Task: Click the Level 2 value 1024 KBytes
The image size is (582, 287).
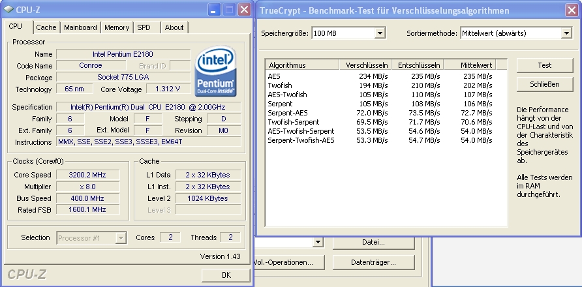Action: click(x=208, y=198)
